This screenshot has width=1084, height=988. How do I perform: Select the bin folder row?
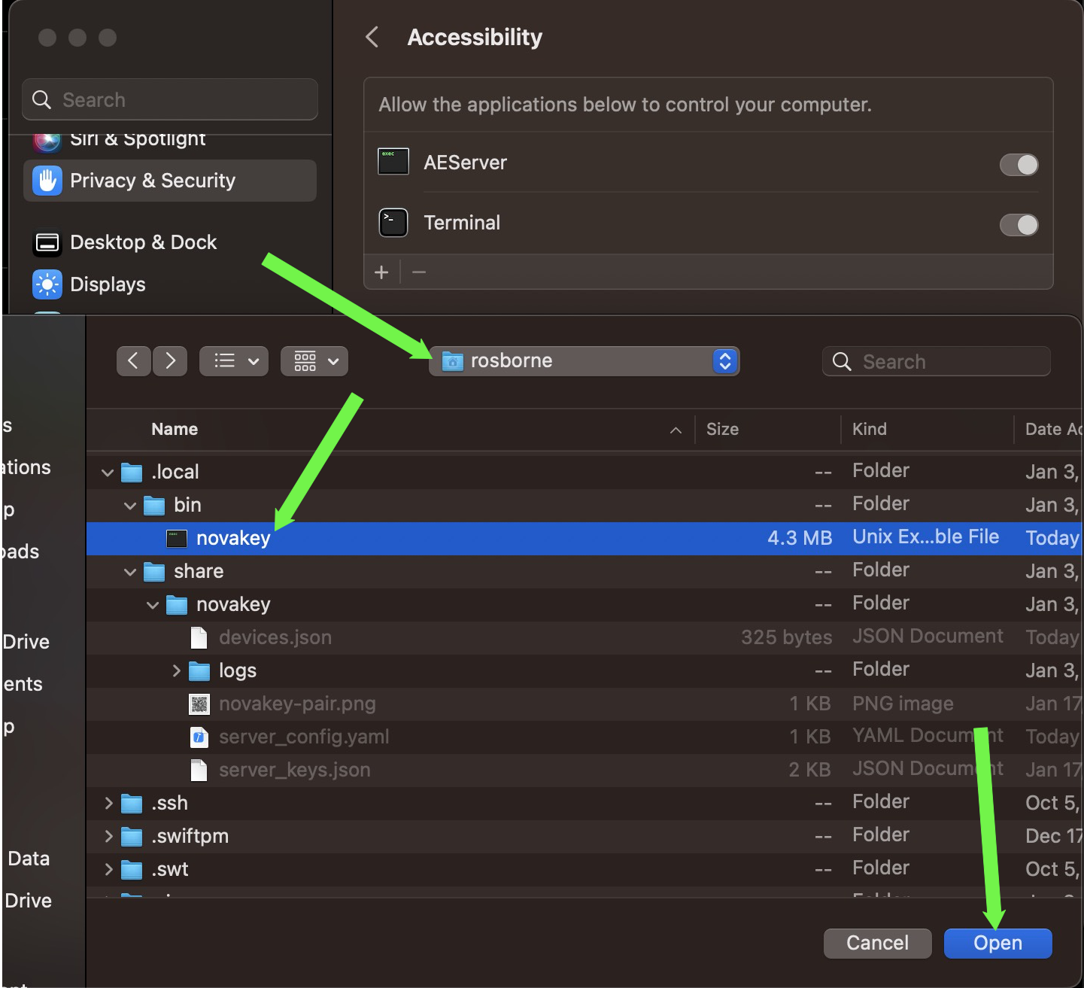click(x=585, y=506)
